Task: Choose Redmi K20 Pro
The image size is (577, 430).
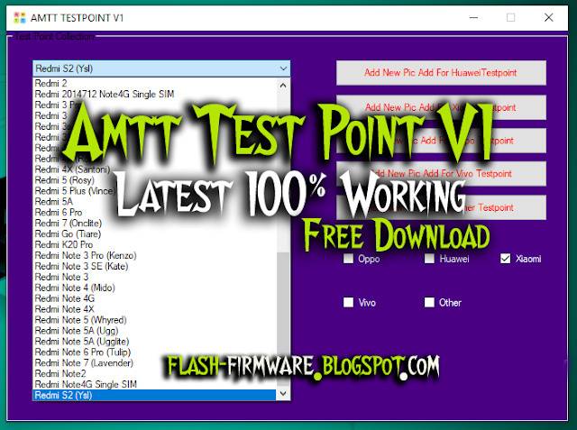Action: pos(154,244)
